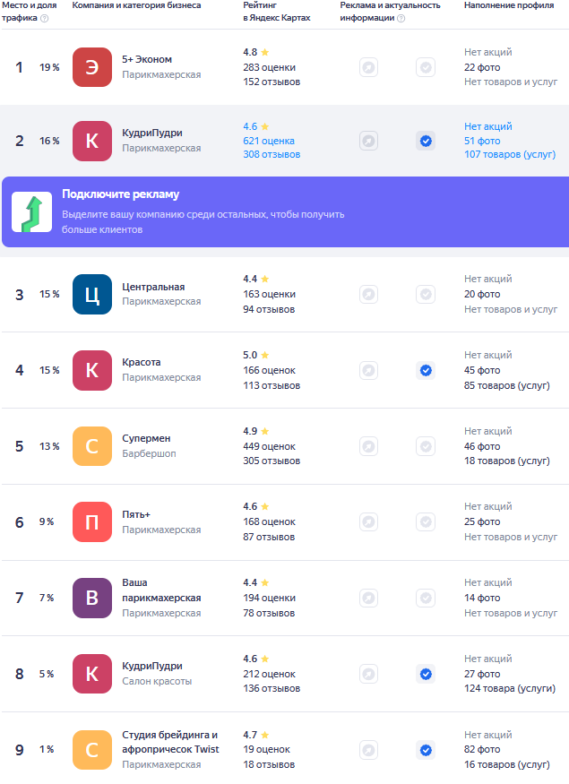Click the blue verified checkmark in Красота row

tap(426, 370)
